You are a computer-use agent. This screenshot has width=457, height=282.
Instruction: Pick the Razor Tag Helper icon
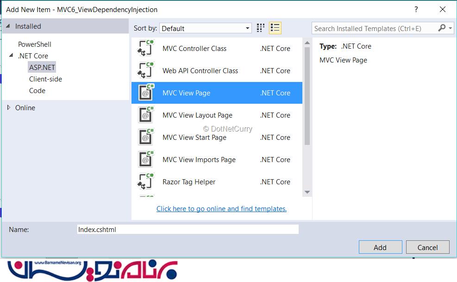tap(146, 182)
